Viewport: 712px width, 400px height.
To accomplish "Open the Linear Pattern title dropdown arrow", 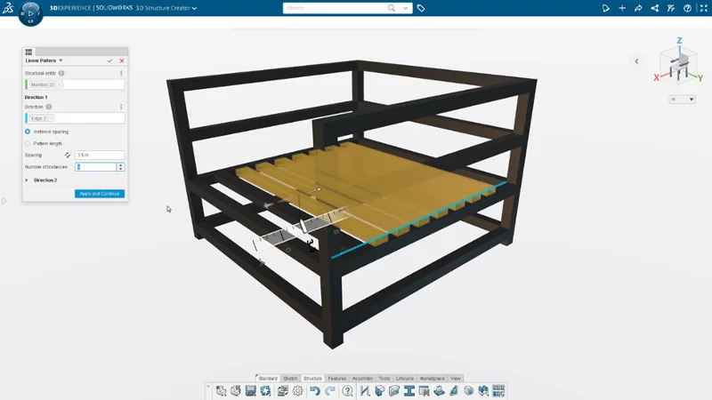I will [x=61, y=60].
